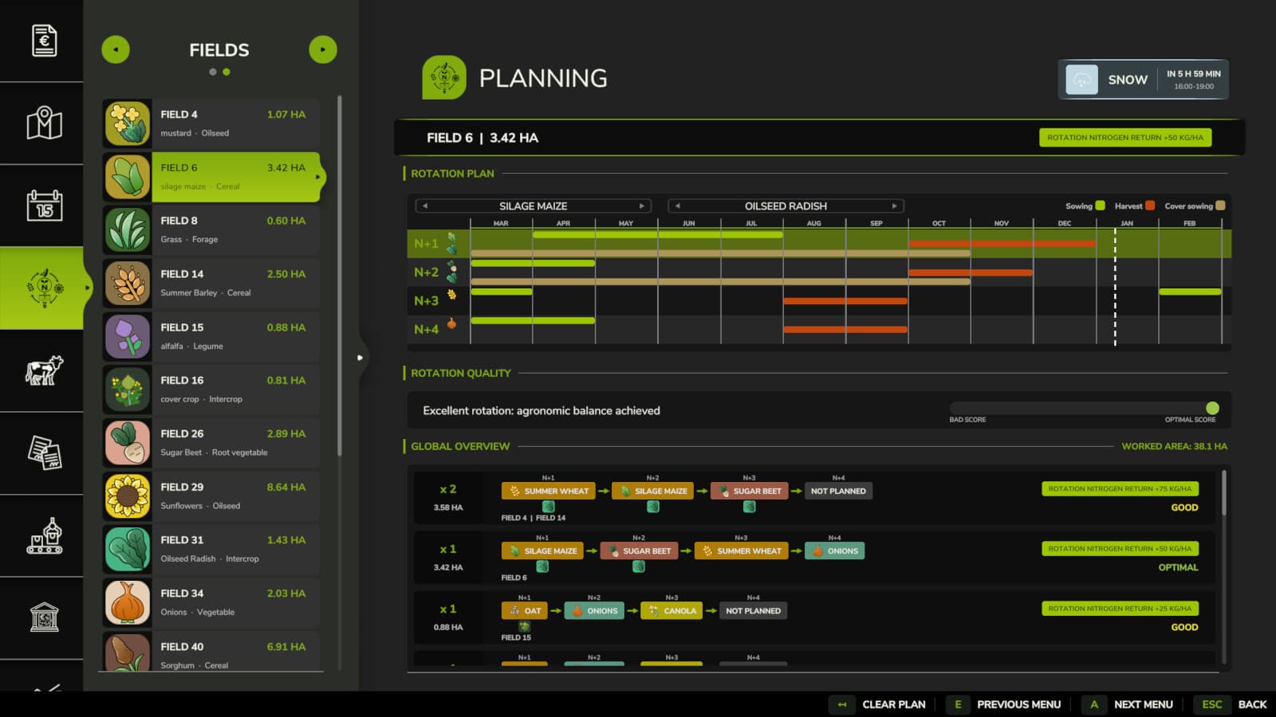Switch Oilseed Radish to next cover crop
The width and height of the screenshot is (1276, 717).
pyautogui.click(x=894, y=206)
